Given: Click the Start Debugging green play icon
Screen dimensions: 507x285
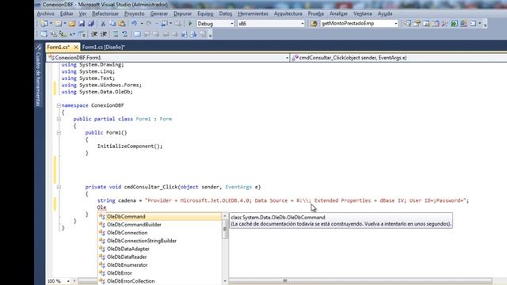Looking at the screenshot, I should click(190, 24).
